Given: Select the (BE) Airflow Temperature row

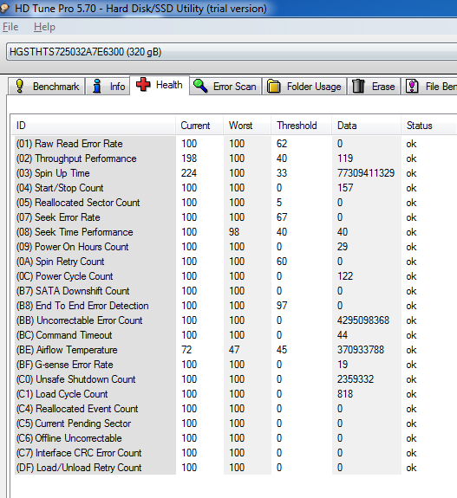Looking at the screenshot, I should [x=235, y=350].
